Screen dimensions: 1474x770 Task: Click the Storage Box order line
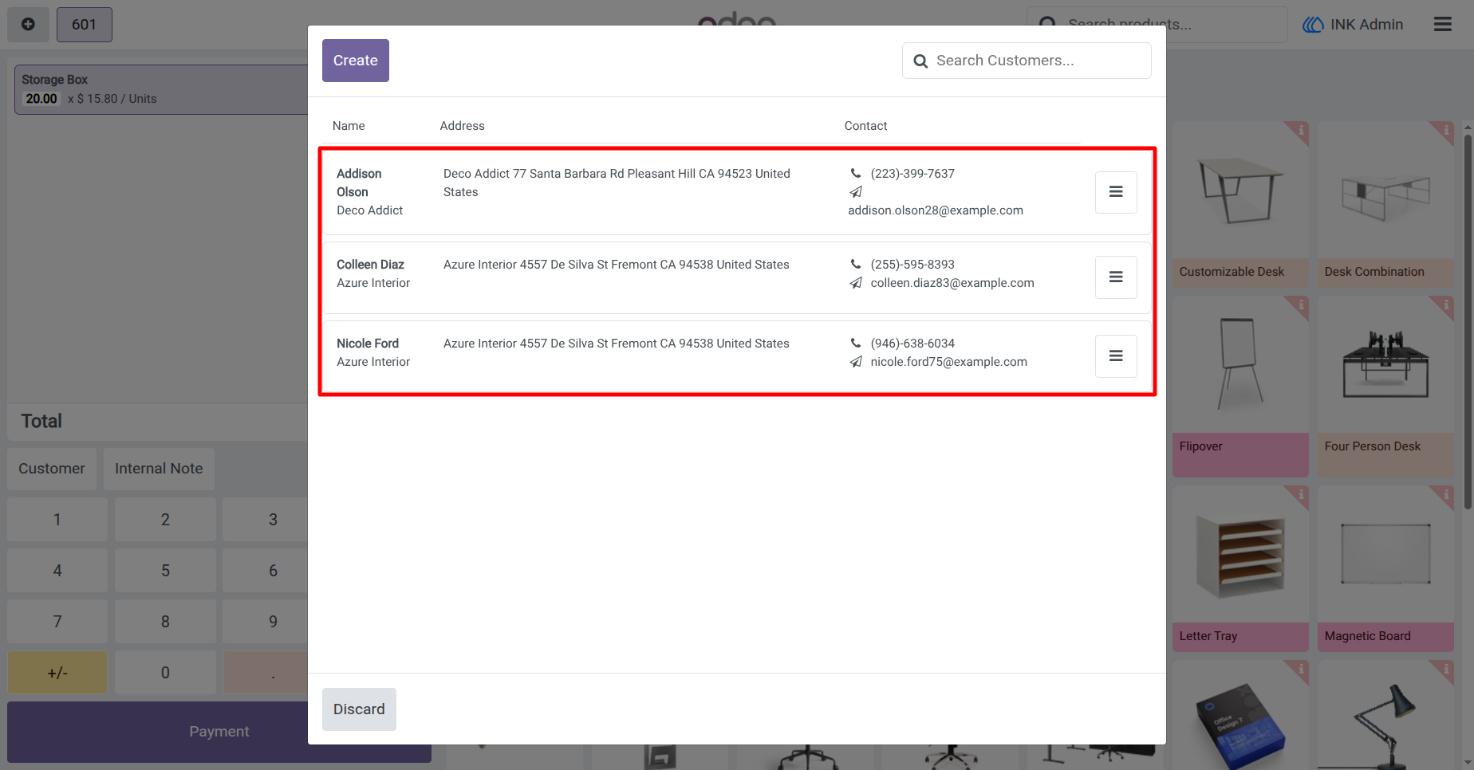click(x=161, y=89)
